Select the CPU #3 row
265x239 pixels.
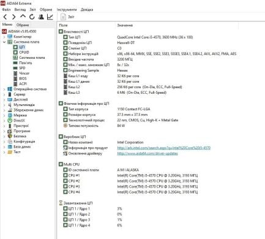click(130, 186)
